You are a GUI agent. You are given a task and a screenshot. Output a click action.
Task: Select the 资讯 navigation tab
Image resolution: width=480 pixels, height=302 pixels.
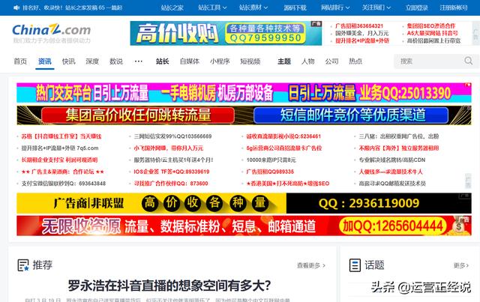pyautogui.click(x=45, y=61)
